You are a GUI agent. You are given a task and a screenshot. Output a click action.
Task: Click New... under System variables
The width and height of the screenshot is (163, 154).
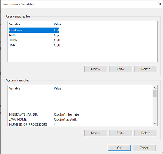tap(96, 133)
